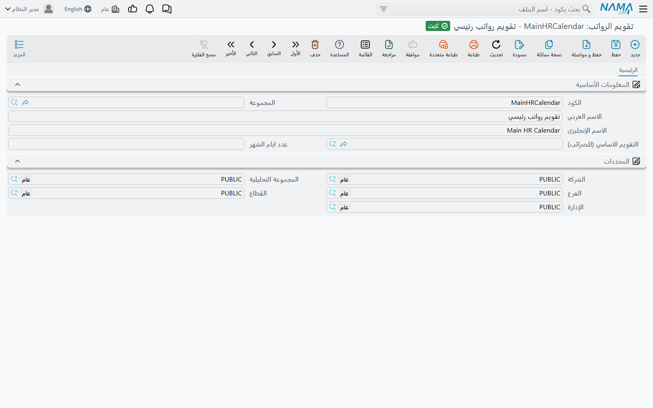Click the New (جديد) record icon
This screenshot has height=408, width=653.
pyautogui.click(x=635, y=44)
